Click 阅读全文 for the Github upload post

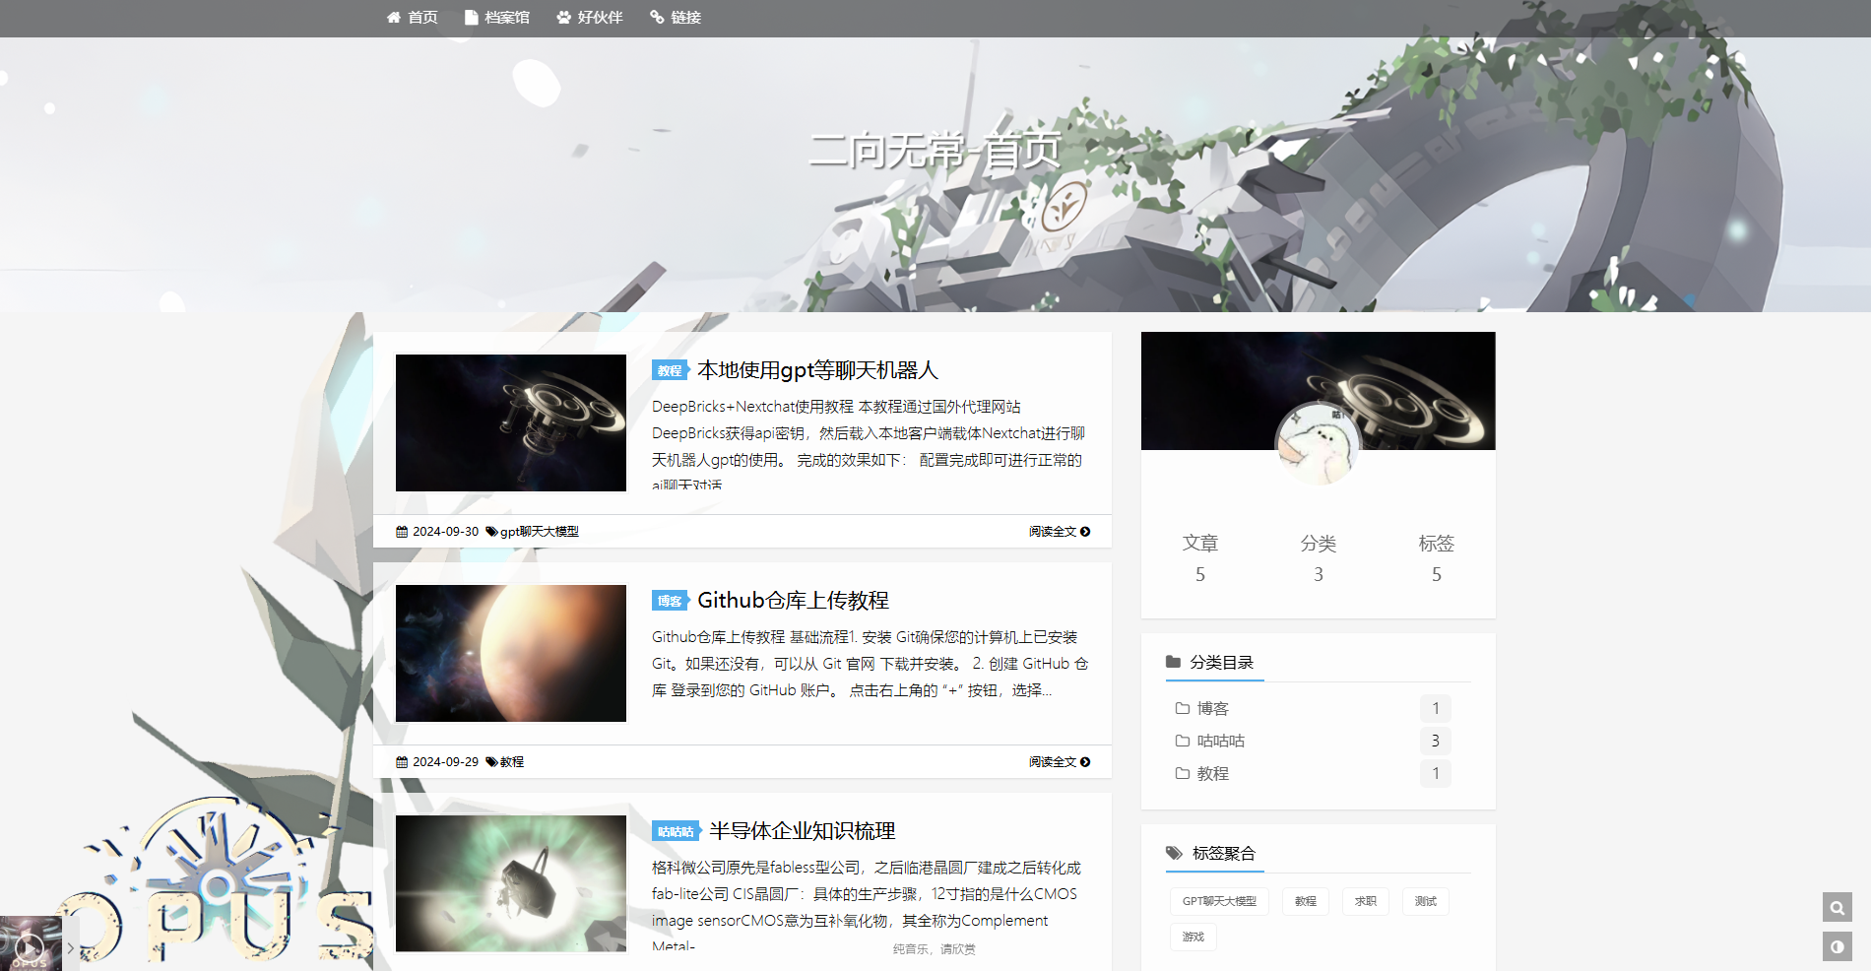click(x=1060, y=762)
